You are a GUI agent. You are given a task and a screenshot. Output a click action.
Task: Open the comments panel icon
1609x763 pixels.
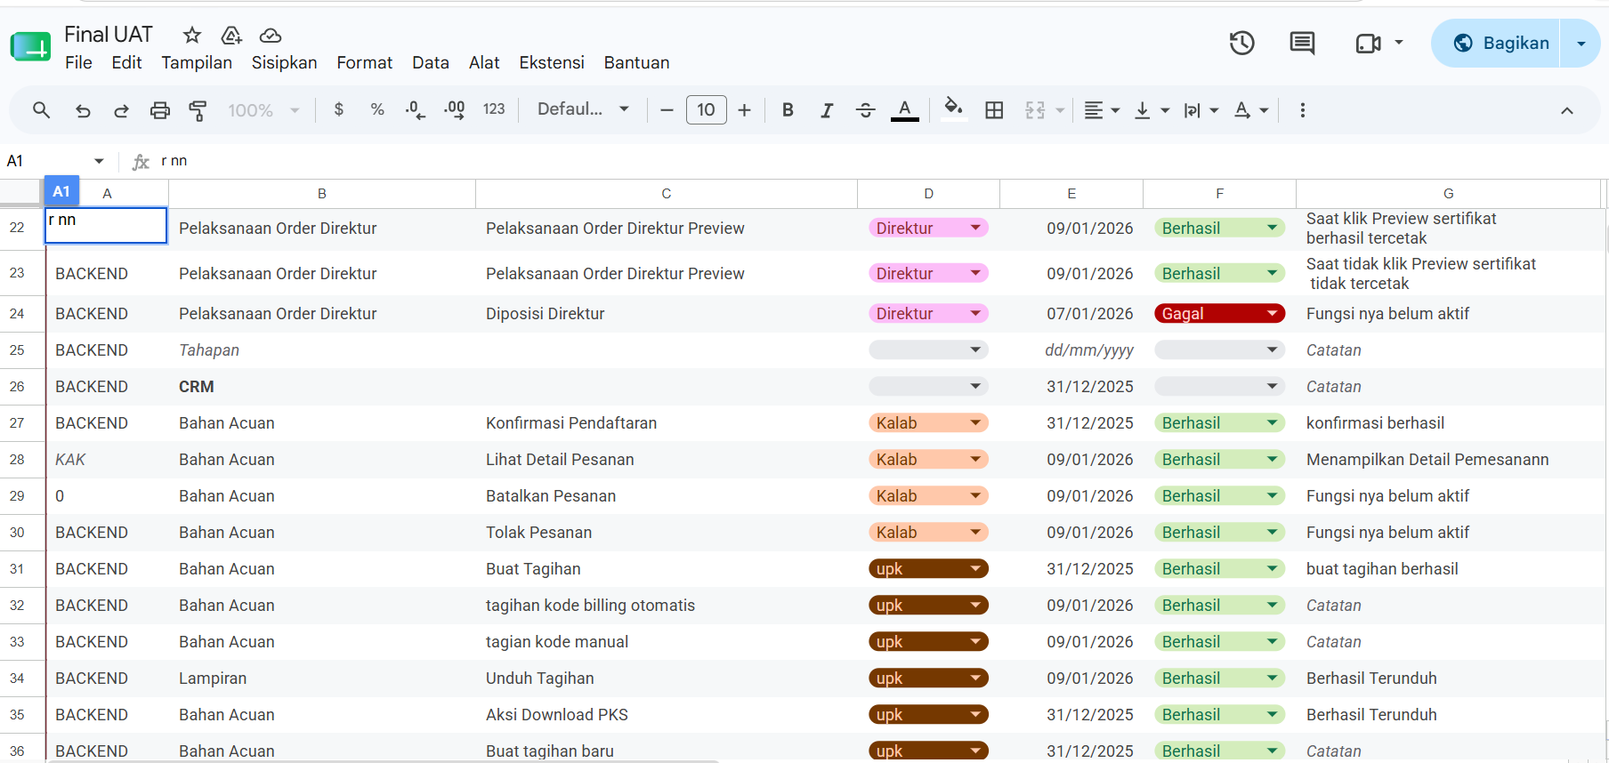point(1302,43)
